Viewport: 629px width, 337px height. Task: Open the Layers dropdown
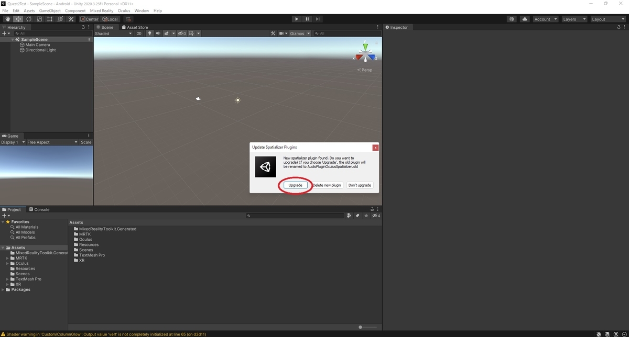click(574, 19)
